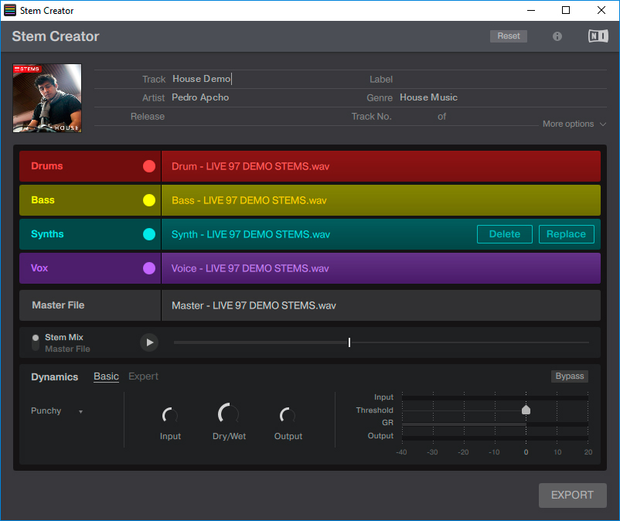Click the Artist field Pedro Apcho
The height and width of the screenshot is (521, 620).
coord(200,97)
